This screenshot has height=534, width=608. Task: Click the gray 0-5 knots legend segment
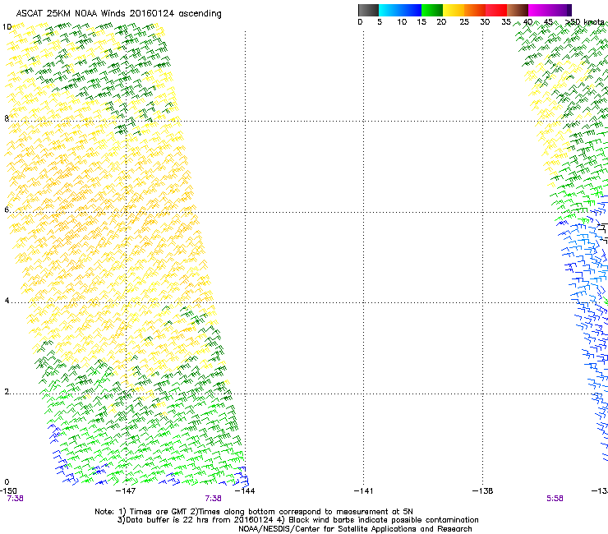(368, 10)
